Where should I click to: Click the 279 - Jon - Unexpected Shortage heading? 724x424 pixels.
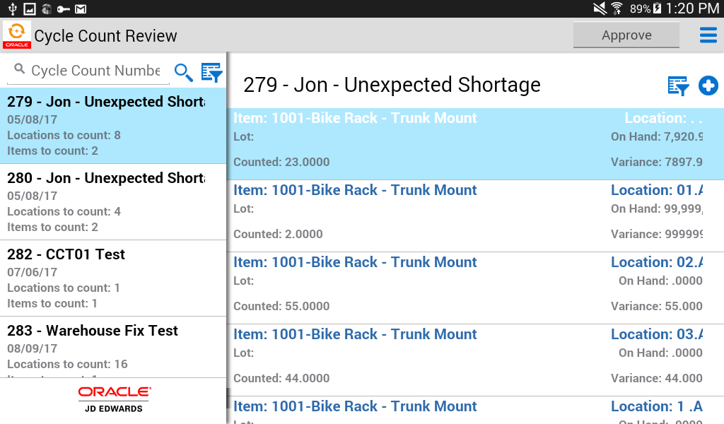pyautogui.click(x=392, y=85)
